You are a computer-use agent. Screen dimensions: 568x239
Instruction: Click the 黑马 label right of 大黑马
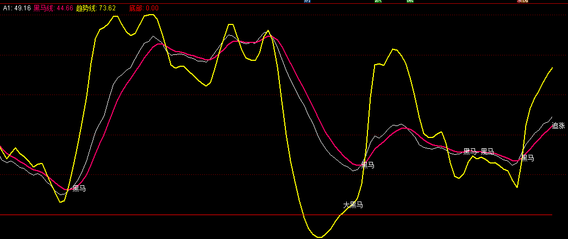pyautogui.click(x=367, y=165)
